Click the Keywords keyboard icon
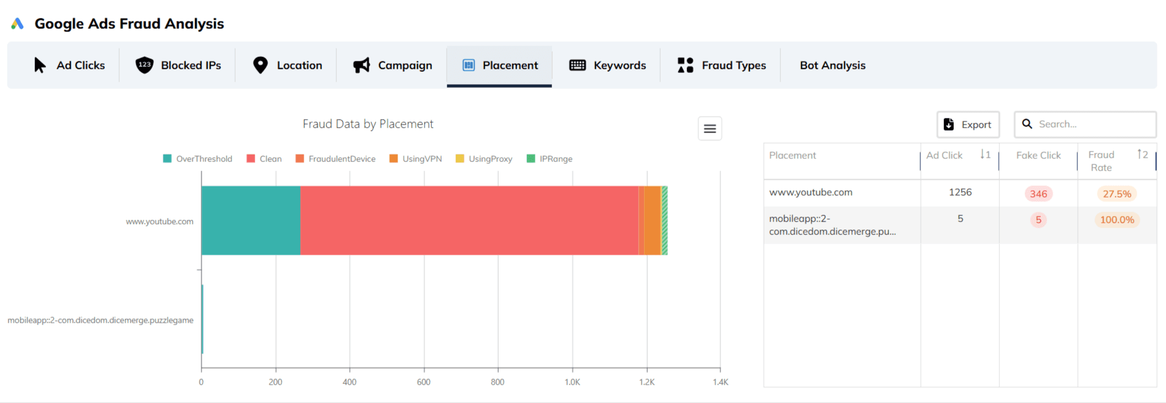The width and height of the screenshot is (1166, 403). (x=577, y=65)
